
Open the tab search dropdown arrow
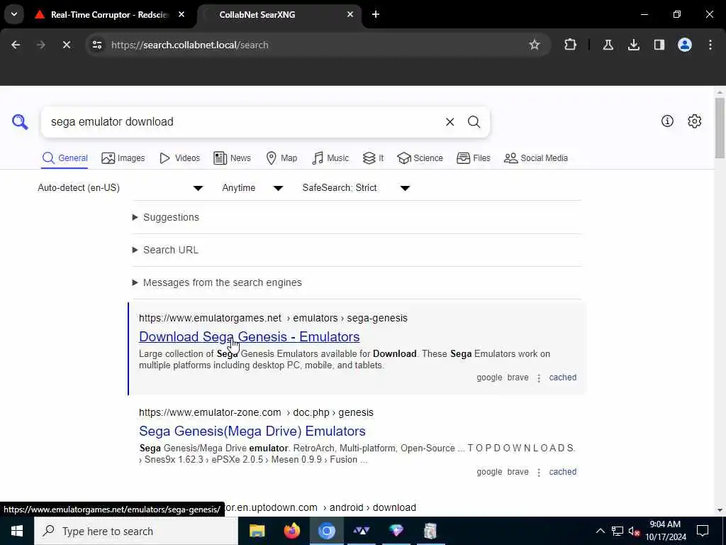(x=14, y=14)
